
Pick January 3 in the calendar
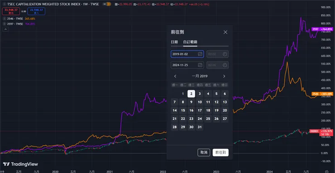pos(200,94)
